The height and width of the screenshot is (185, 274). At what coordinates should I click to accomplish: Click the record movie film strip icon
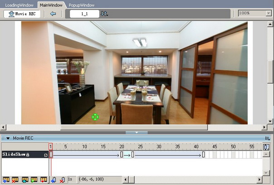click(44, 180)
